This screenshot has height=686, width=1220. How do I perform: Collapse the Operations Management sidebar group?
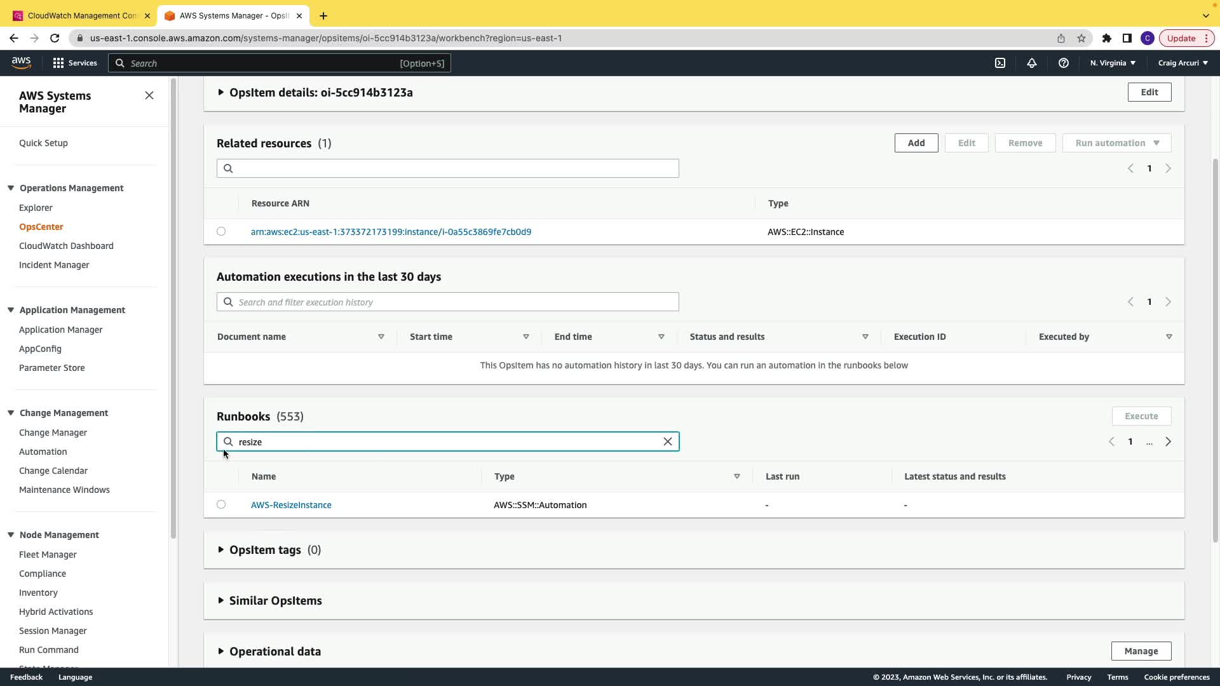11,188
